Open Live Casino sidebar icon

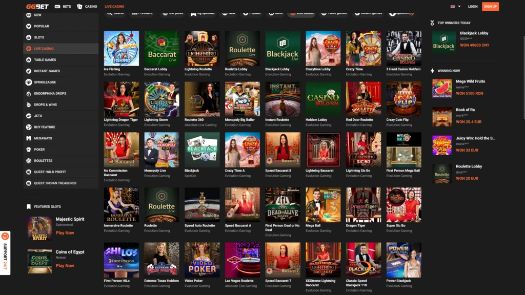pos(29,49)
